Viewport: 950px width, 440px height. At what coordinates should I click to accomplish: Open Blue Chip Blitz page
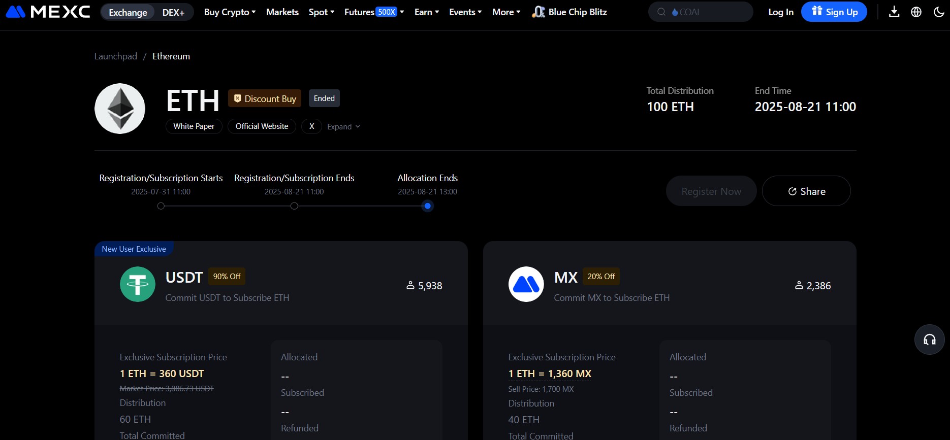tap(569, 12)
